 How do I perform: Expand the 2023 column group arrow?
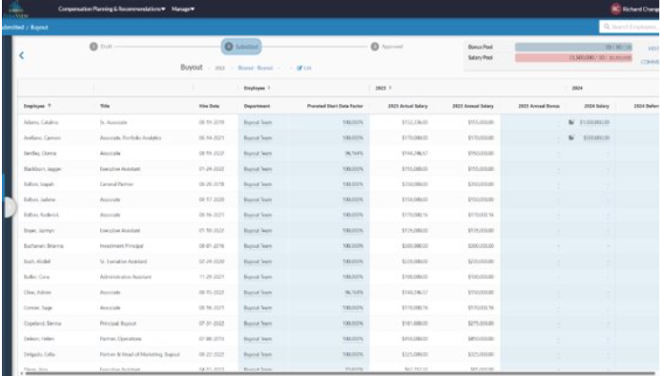click(x=390, y=88)
